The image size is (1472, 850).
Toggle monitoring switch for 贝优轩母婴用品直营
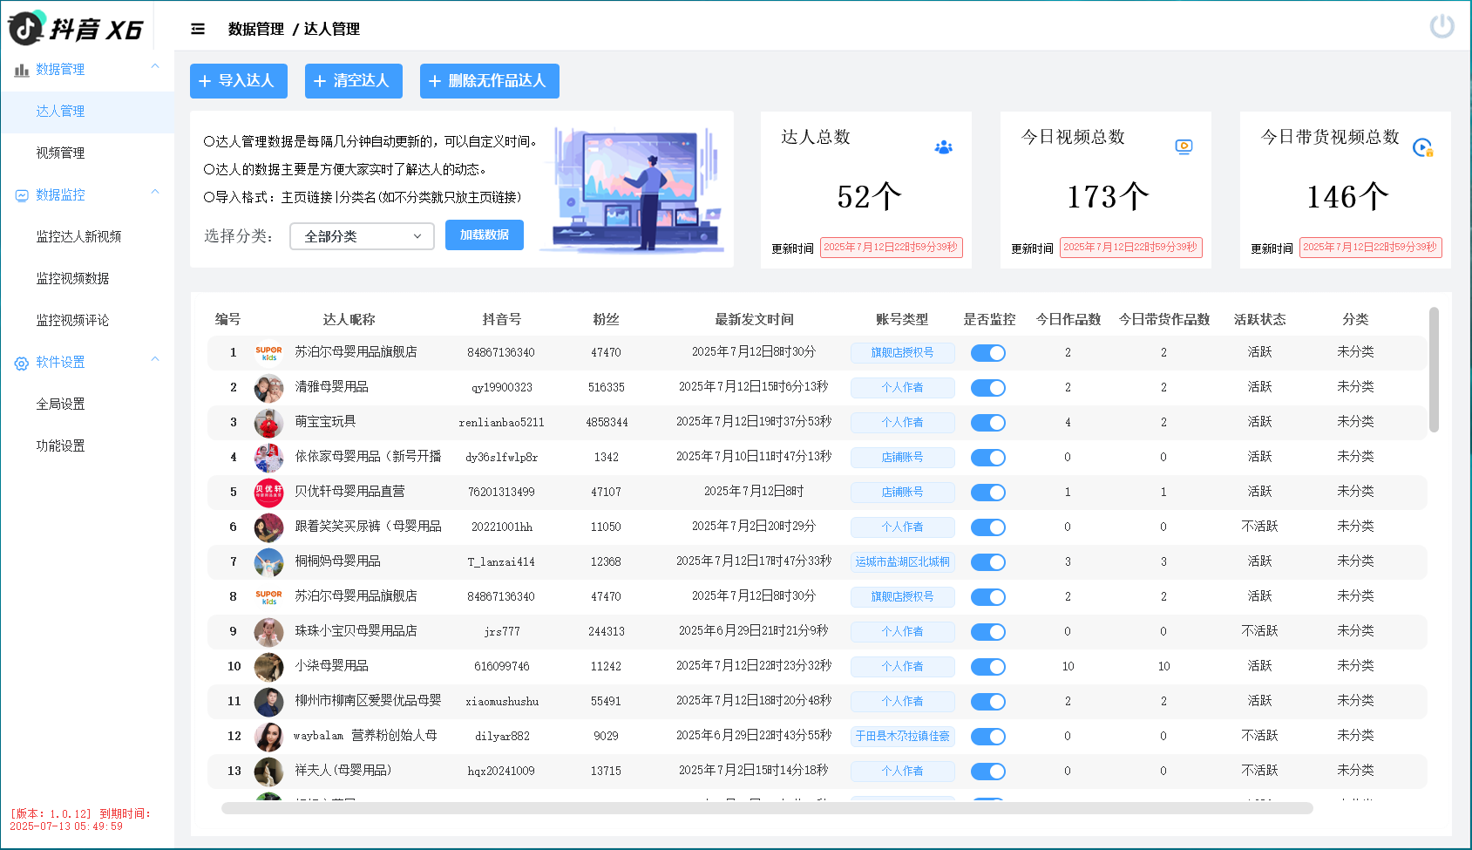(988, 493)
